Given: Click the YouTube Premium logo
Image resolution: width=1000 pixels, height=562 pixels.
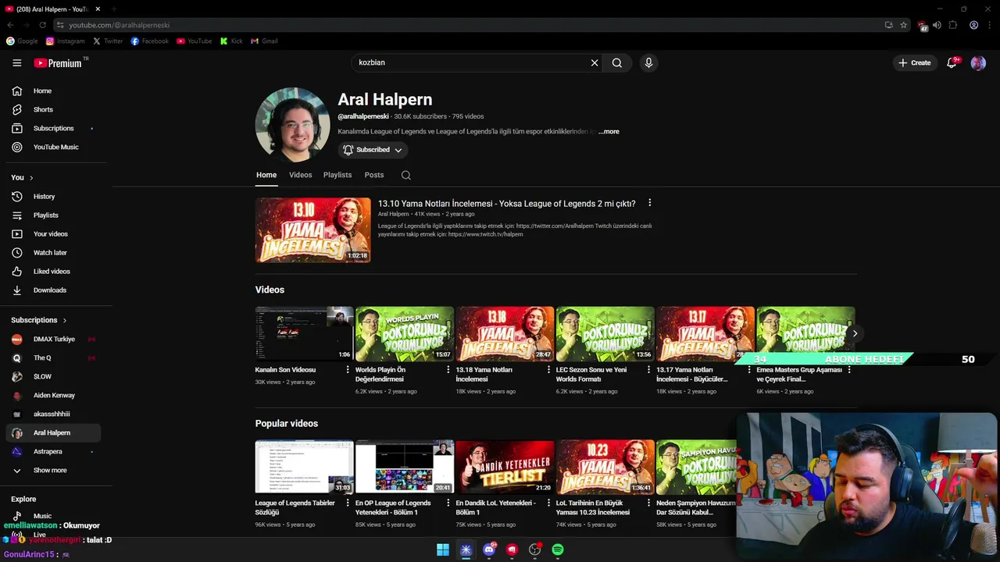Looking at the screenshot, I should (58, 63).
